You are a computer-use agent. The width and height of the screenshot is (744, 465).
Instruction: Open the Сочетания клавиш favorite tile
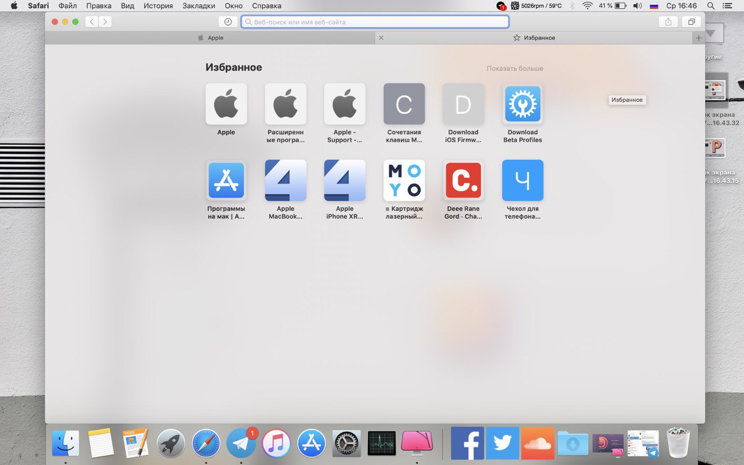click(x=404, y=104)
